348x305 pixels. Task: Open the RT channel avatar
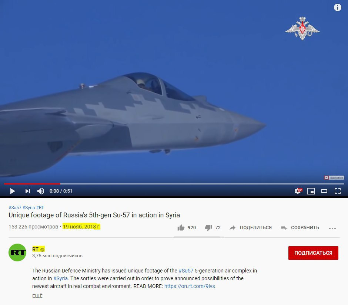(x=17, y=253)
